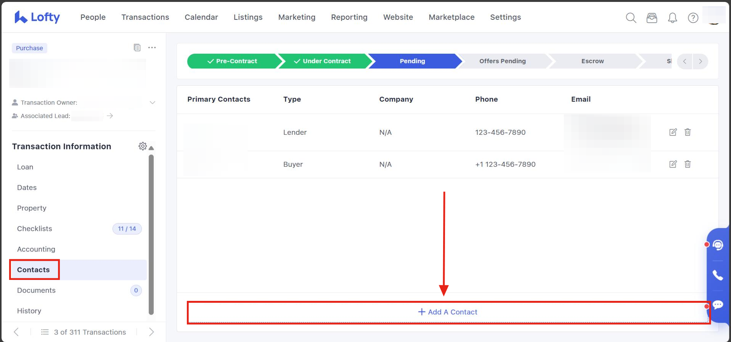731x342 pixels.
Task: Open the search magnifier icon
Action: (631, 18)
